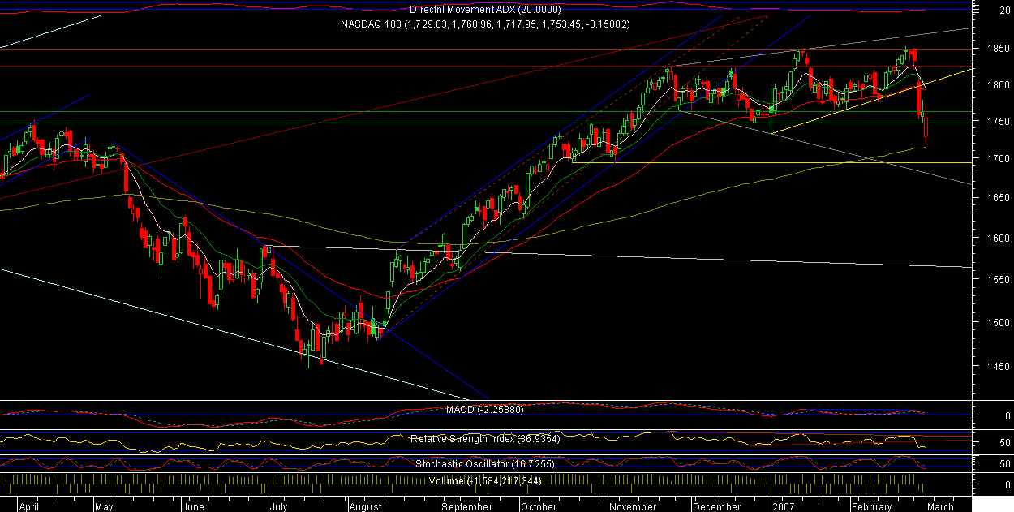The width and height of the screenshot is (1014, 512).
Task: Click the October month label
Action: [x=539, y=506]
